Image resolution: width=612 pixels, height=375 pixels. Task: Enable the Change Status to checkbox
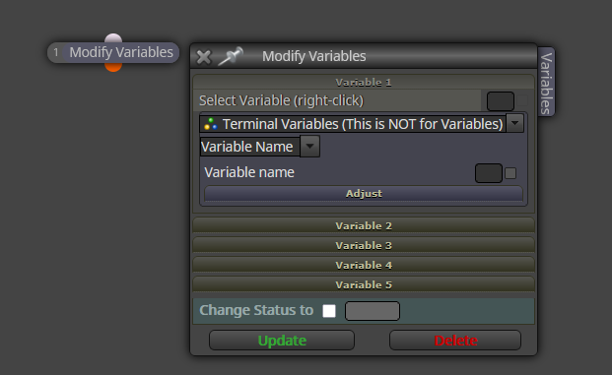(x=329, y=311)
